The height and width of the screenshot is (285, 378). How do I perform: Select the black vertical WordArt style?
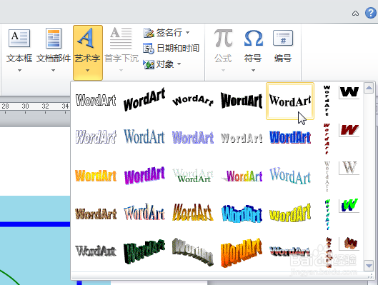[327, 101]
